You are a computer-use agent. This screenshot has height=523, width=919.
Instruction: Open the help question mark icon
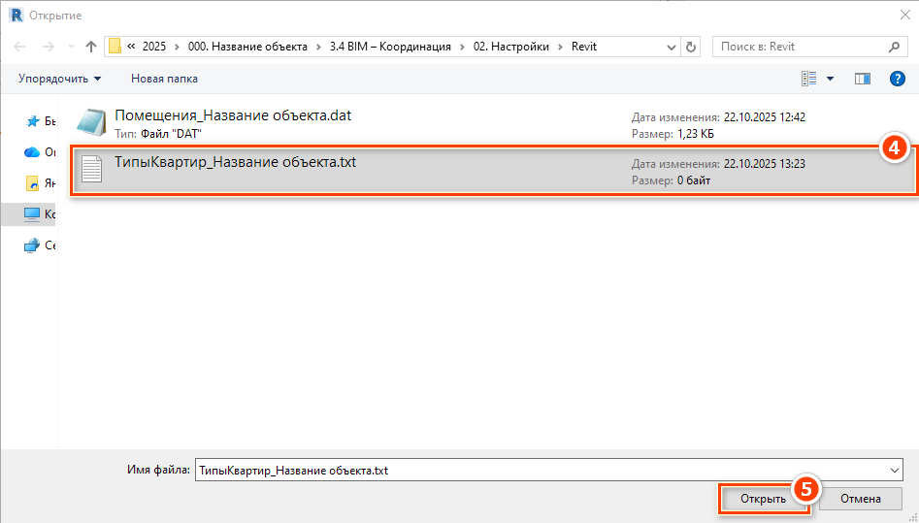coord(897,79)
